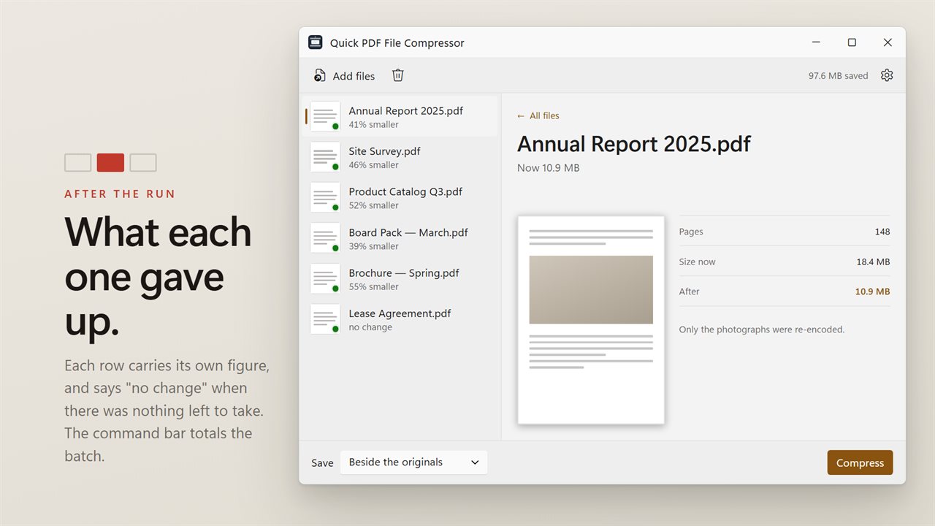The width and height of the screenshot is (935, 526).
Task: Click the page preview thumbnail
Action: click(591, 319)
